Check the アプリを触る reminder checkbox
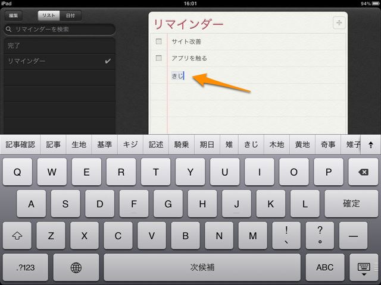381x285 pixels. coord(159,58)
